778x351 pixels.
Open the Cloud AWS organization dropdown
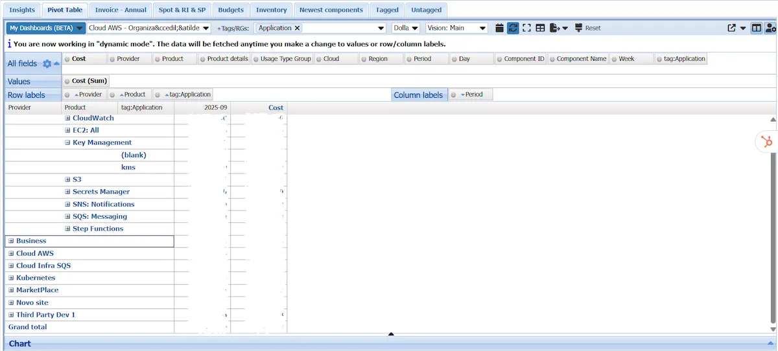[x=149, y=28]
